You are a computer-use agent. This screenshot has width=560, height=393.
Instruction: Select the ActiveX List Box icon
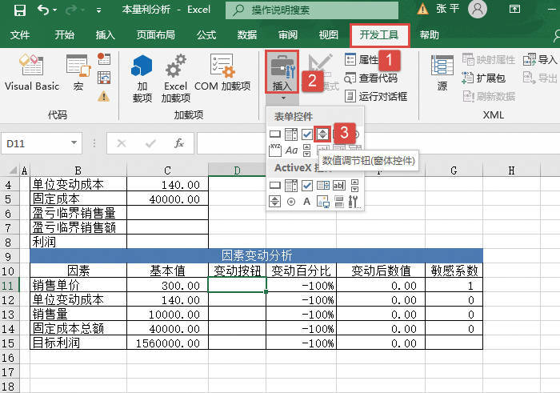[323, 185]
